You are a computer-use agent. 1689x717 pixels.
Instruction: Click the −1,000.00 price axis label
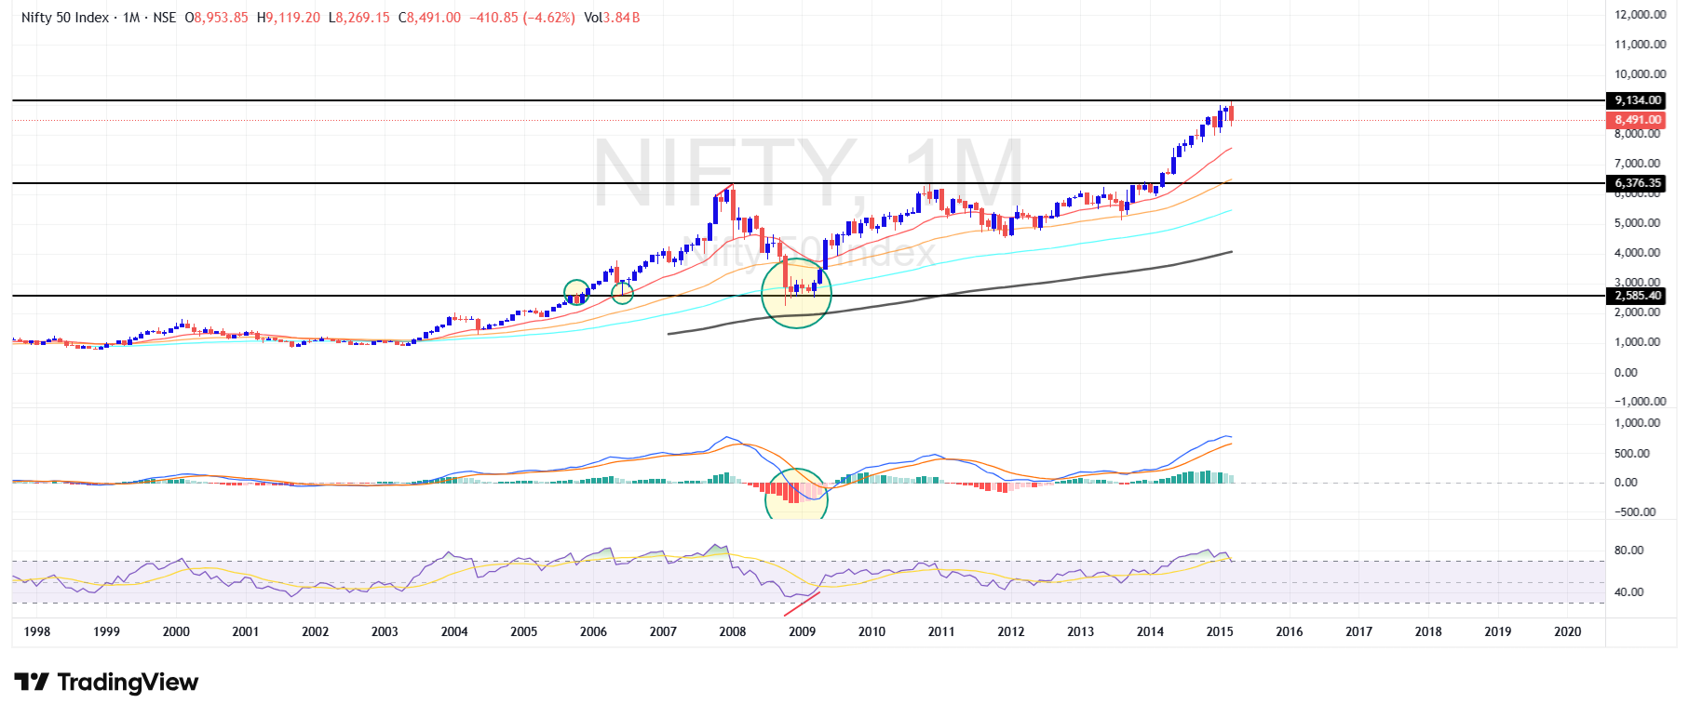pos(1640,402)
